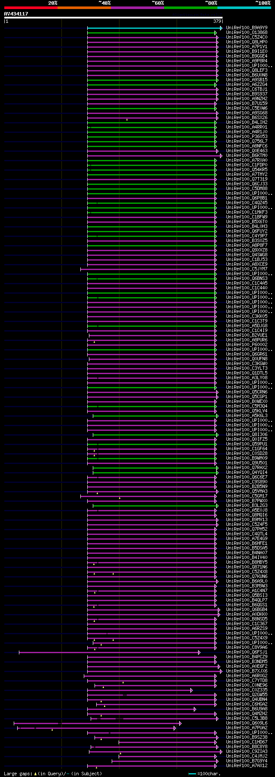Open UniRef100_B4LIH2 entry

click(x=247, y=123)
